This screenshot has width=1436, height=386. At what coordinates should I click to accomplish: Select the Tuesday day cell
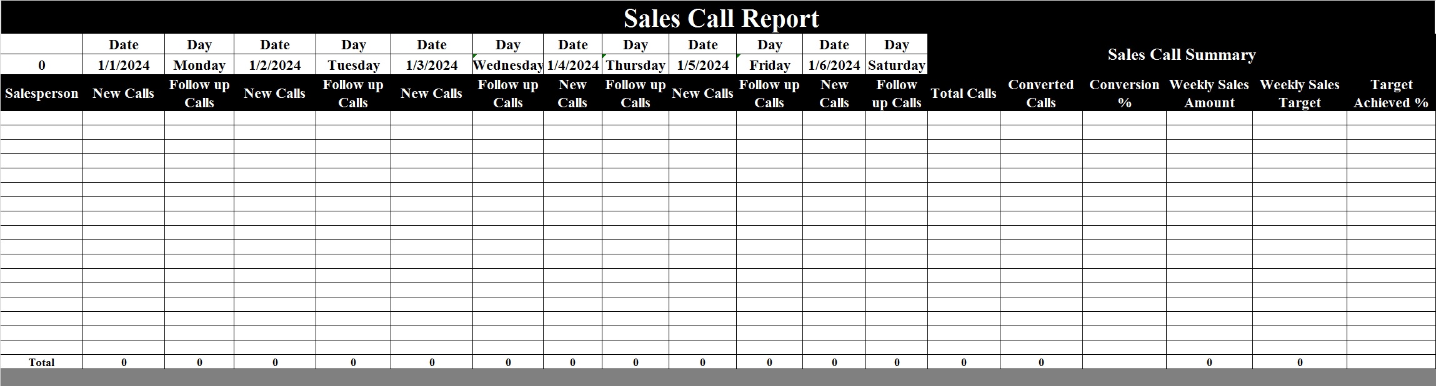(x=353, y=65)
